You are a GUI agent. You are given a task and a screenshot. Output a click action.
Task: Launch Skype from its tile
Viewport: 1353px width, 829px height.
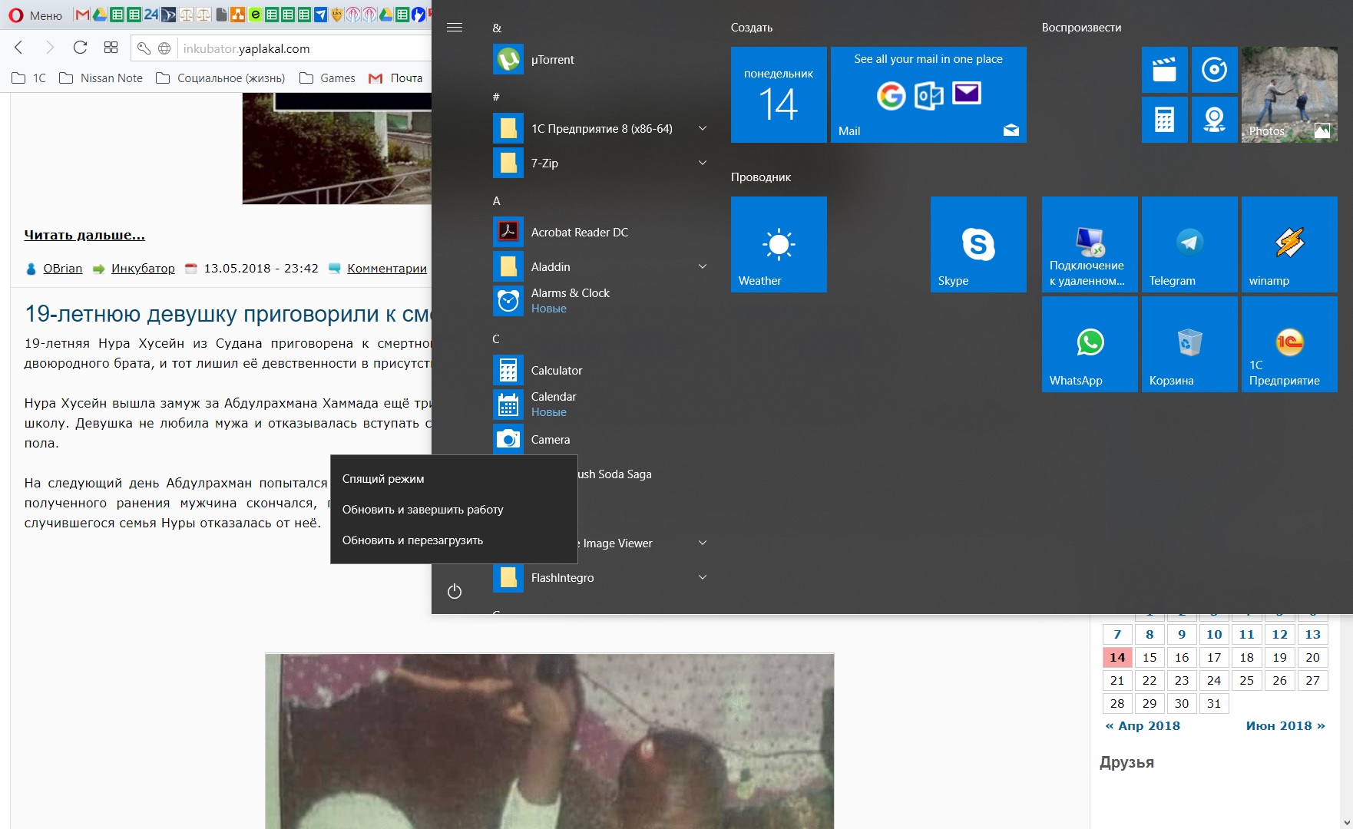point(978,244)
